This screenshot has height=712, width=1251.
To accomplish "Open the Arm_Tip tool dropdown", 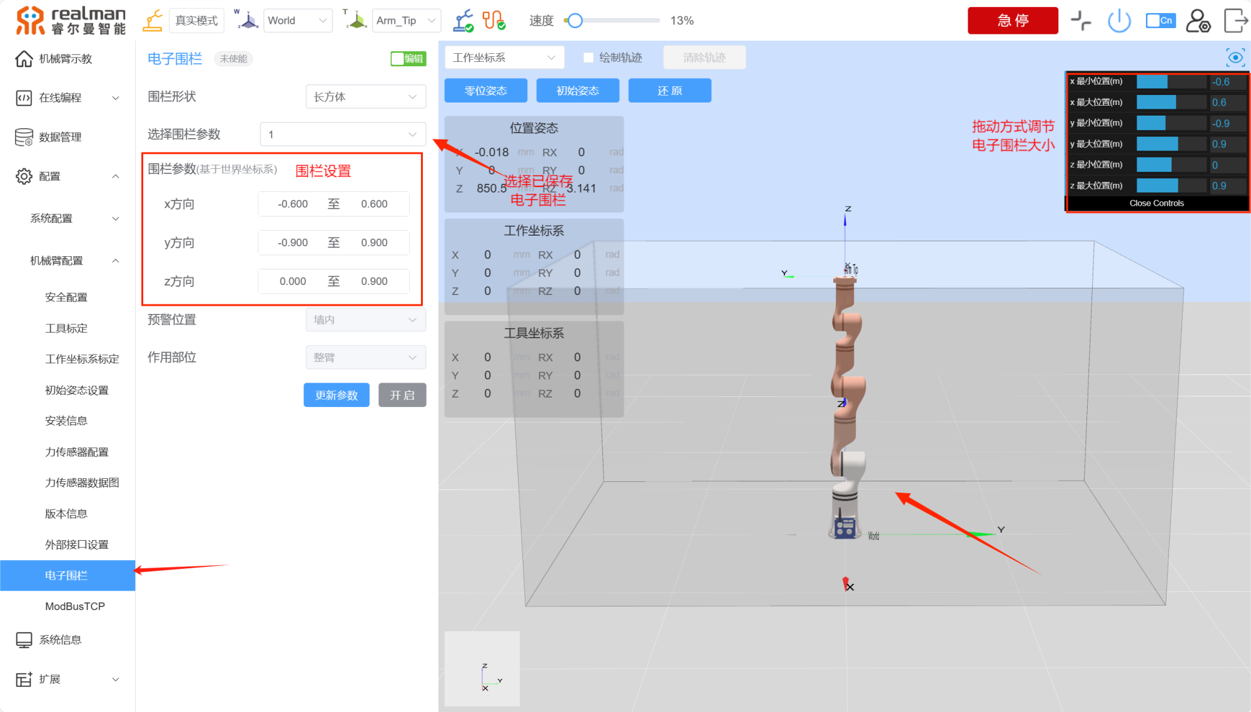I will pyautogui.click(x=407, y=21).
